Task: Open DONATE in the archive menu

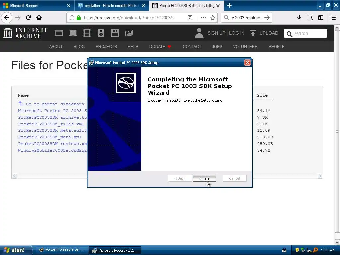Action: tap(160, 46)
